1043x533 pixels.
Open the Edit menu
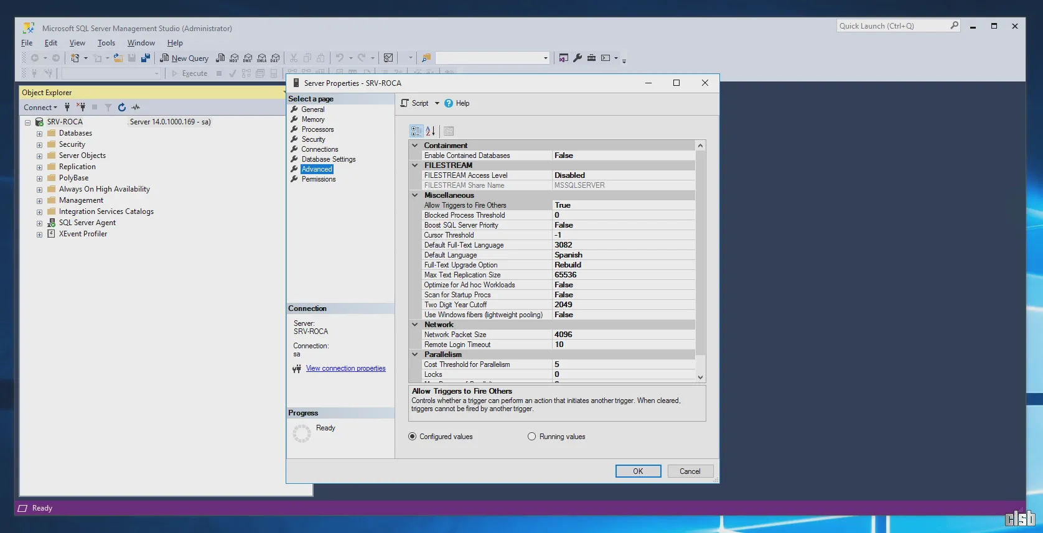pyautogui.click(x=51, y=43)
